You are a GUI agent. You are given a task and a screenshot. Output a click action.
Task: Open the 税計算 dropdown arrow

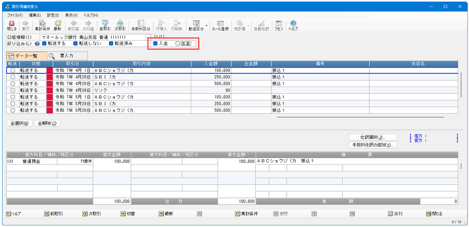tap(248, 25)
